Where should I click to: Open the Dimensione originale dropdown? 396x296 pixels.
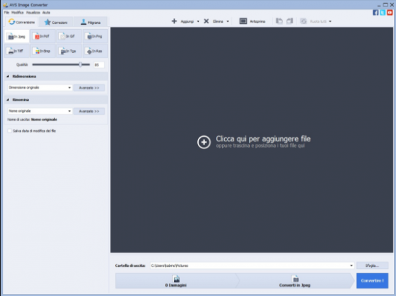pos(39,87)
